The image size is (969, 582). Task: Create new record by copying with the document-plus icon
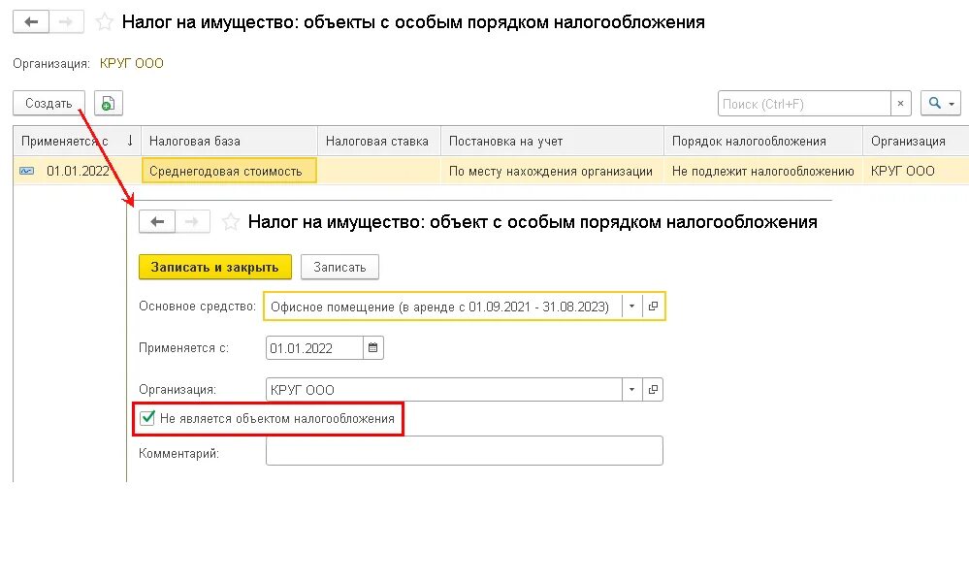click(x=108, y=103)
